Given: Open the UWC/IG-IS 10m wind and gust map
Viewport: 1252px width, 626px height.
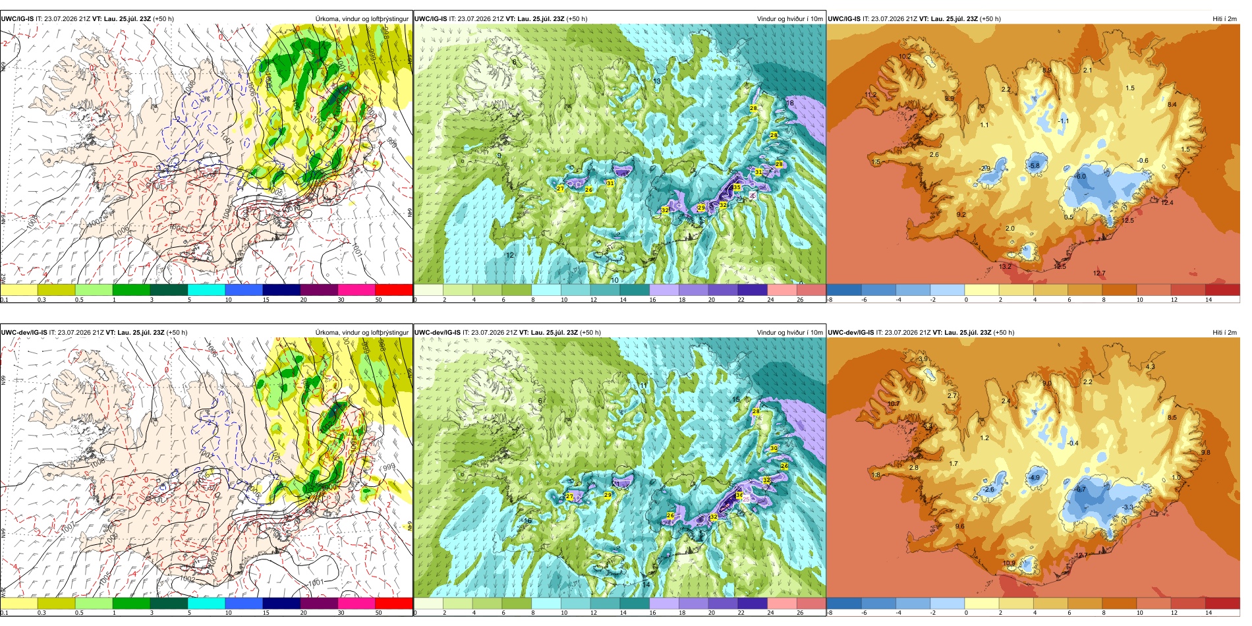Looking at the screenshot, I should [x=619, y=155].
